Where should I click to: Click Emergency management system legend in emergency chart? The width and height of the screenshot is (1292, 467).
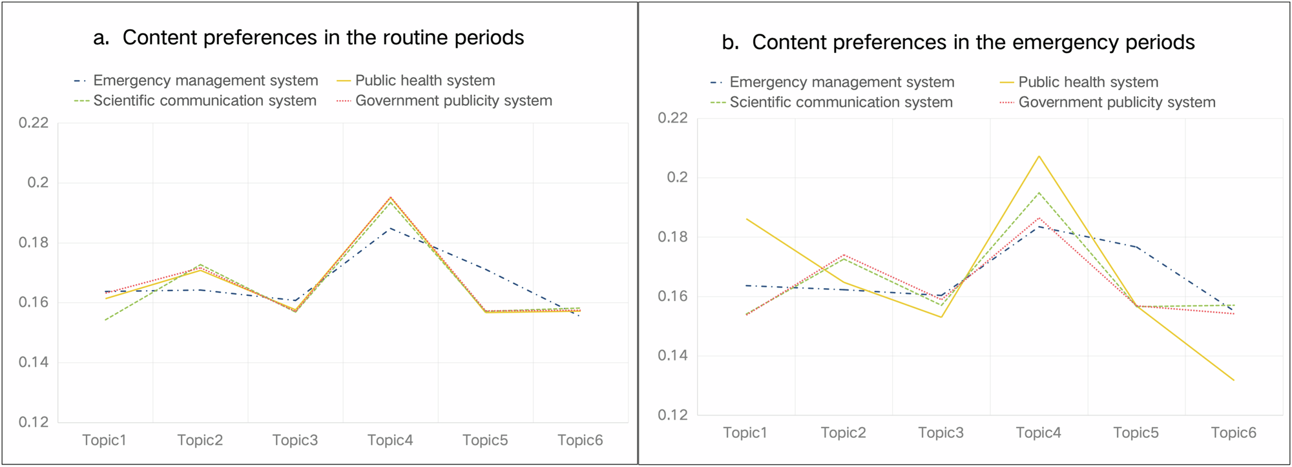pos(842,83)
